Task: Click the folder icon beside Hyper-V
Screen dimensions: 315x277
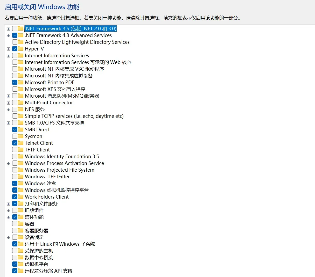Action: [x=20, y=49]
